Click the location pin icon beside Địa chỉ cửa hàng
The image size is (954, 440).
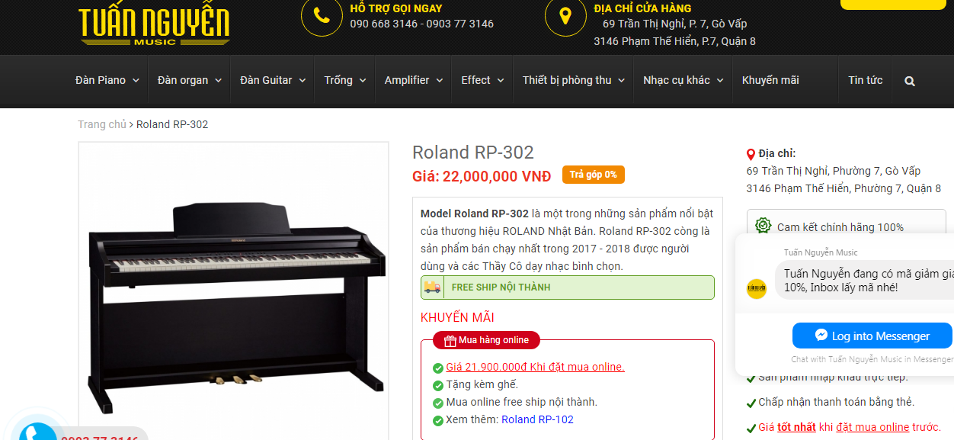[565, 16]
